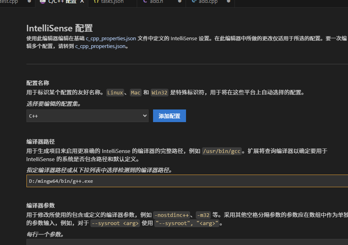Screen dimensions: 348x245
Task: Click unsaved dot on test.cpp tab
Action: tap(29, 1)
